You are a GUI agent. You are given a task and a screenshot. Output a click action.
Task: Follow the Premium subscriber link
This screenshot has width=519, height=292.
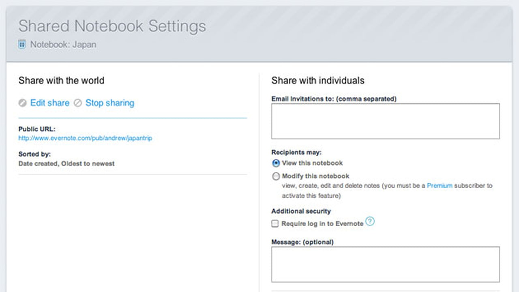point(440,186)
